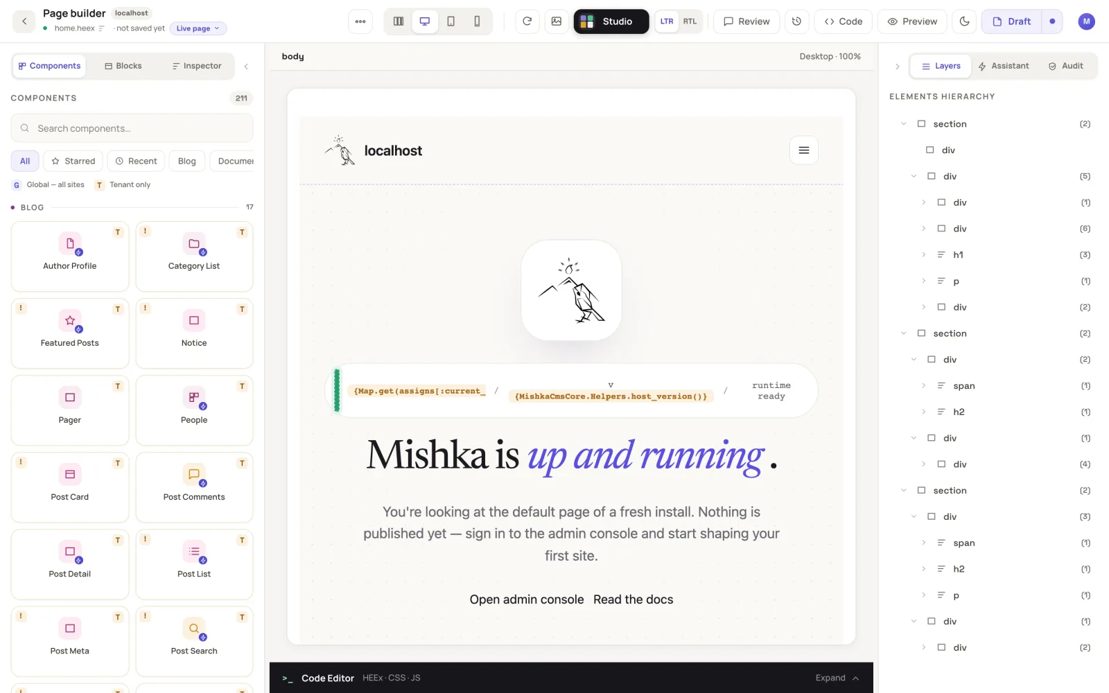Click the refresh canvas icon
Image resolution: width=1109 pixels, height=693 pixels.
coord(527,21)
